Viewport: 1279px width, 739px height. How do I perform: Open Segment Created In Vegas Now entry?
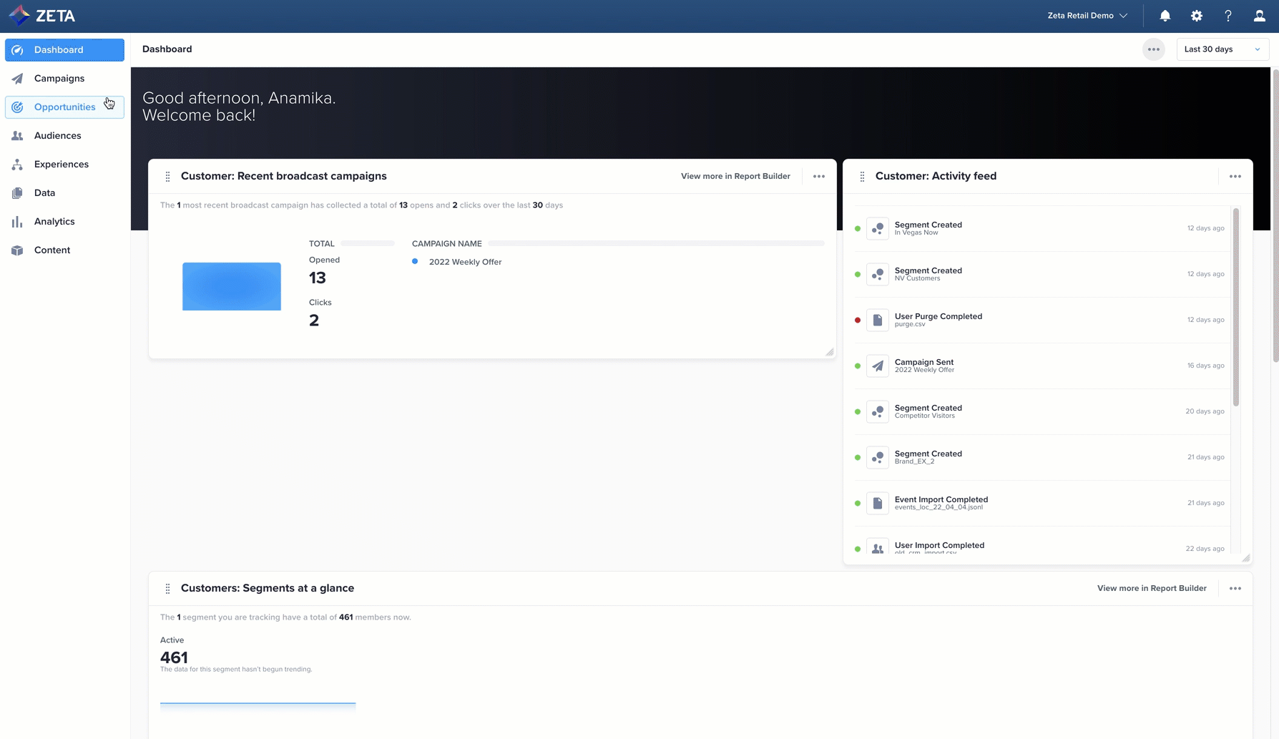pyautogui.click(x=1041, y=228)
